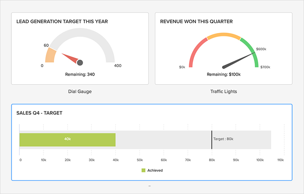Click the Remaining: 340 label

point(80,74)
